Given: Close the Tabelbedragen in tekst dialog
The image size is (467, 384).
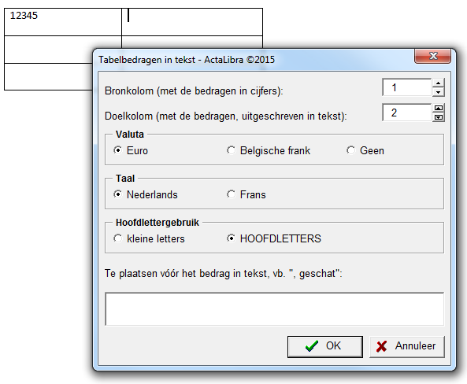Looking at the screenshot, I should click(x=432, y=56).
